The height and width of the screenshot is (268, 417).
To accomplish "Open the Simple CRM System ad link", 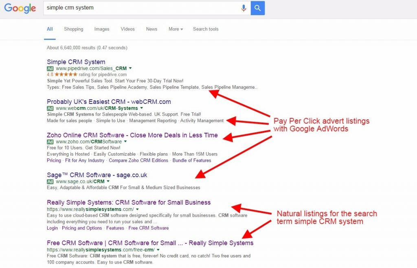I will click(76, 62).
